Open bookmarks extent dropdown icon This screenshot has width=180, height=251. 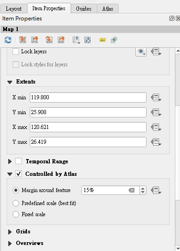coord(76,40)
